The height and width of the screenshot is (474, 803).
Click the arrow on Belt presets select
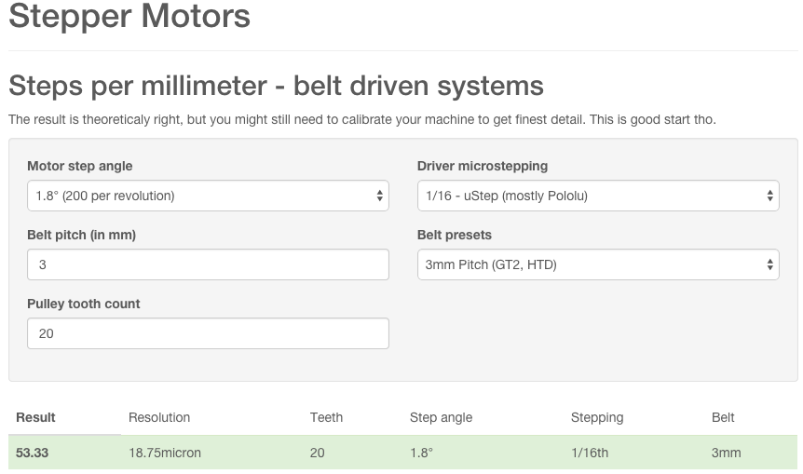tap(769, 264)
